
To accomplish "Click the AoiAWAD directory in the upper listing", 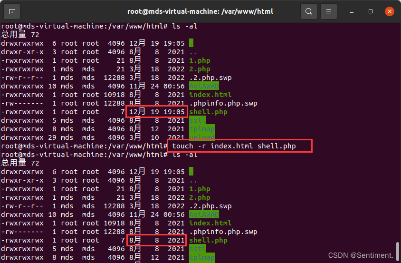I will (204, 86).
